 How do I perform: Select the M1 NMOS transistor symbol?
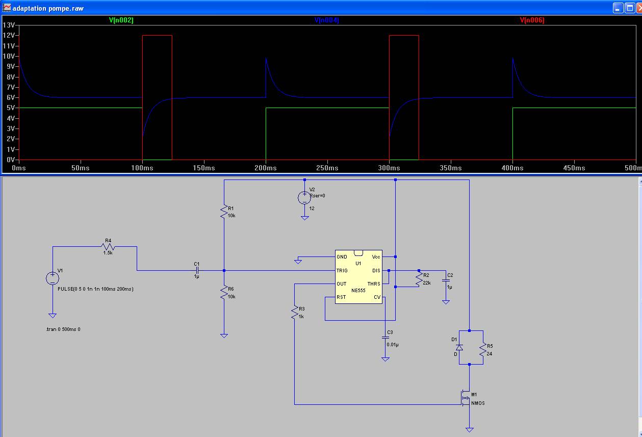tap(465, 398)
